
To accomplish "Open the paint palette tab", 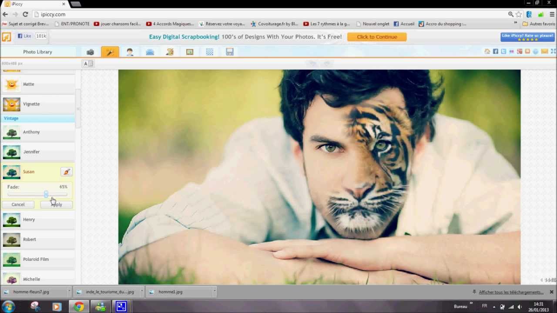I will (170, 52).
